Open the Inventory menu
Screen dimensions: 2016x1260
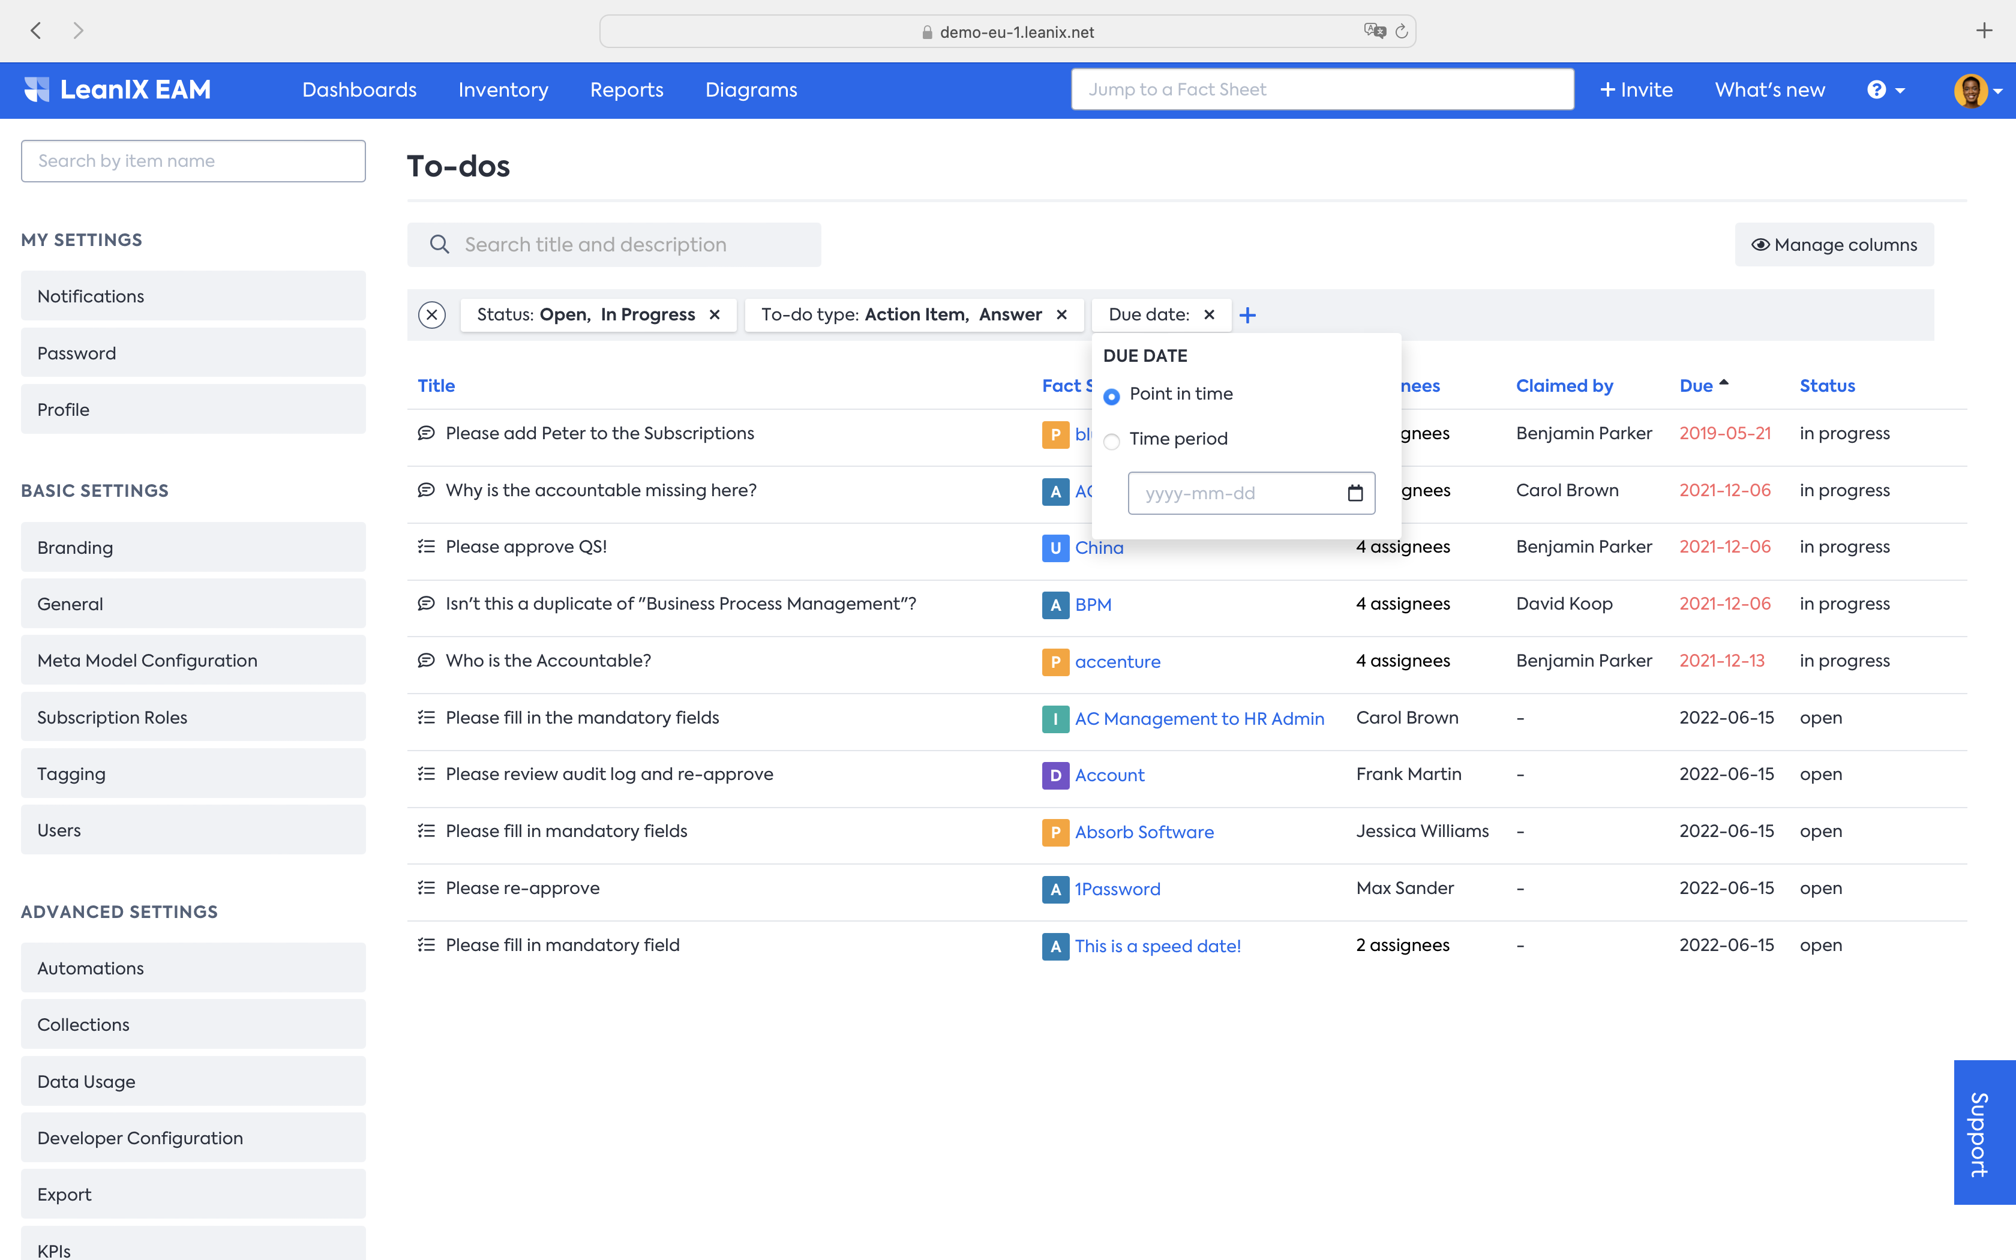pyautogui.click(x=503, y=89)
